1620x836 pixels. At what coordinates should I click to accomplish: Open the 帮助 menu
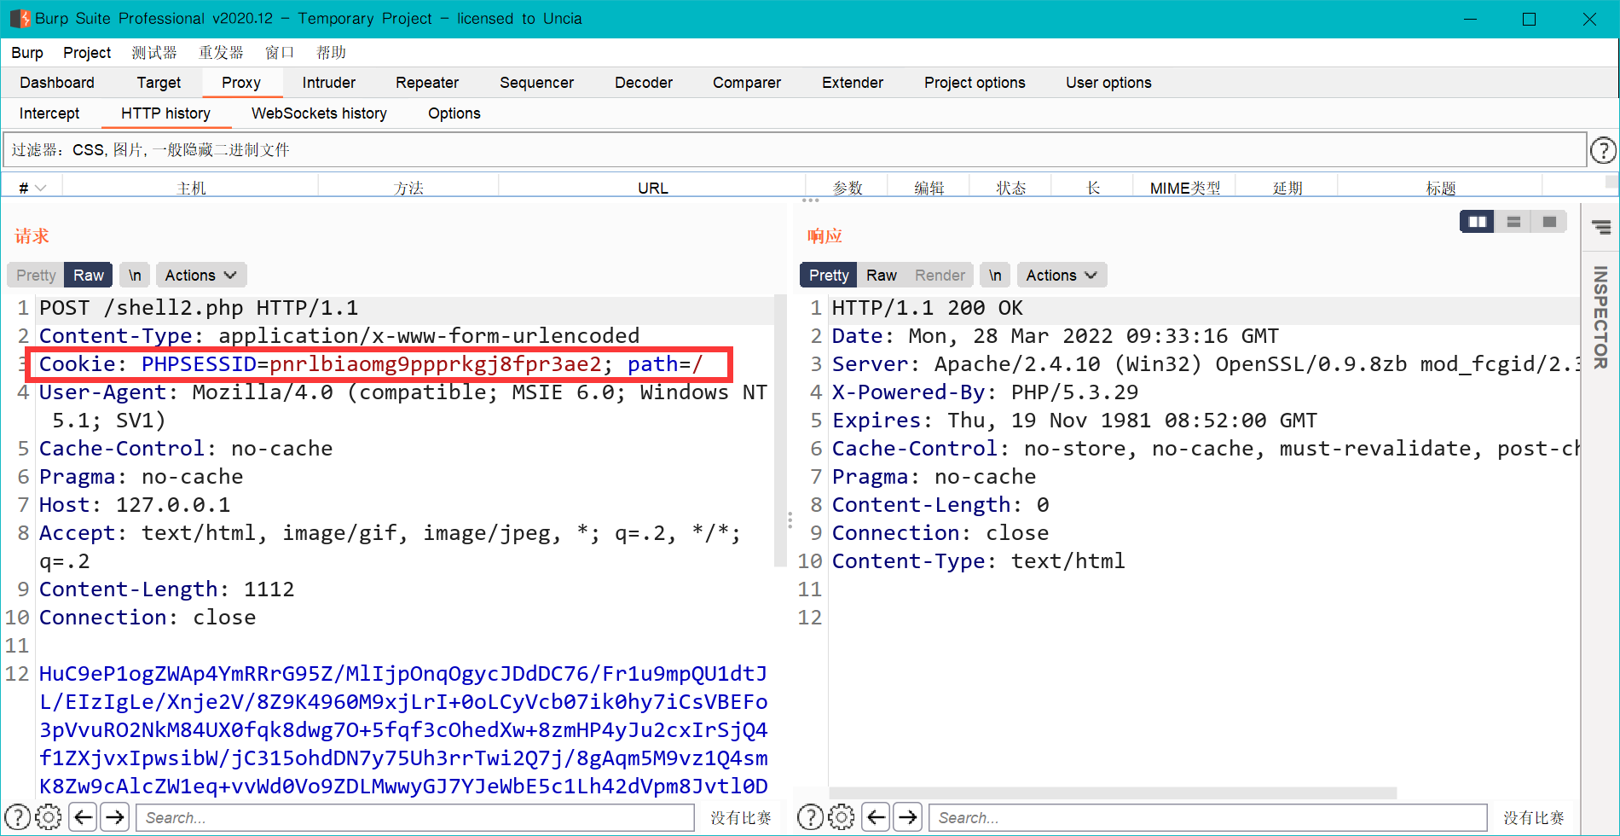[331, 53]
